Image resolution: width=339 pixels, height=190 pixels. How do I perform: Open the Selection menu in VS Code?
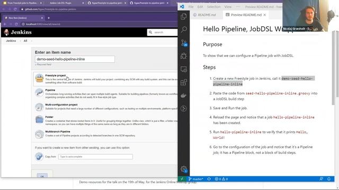tap(213, 7)
